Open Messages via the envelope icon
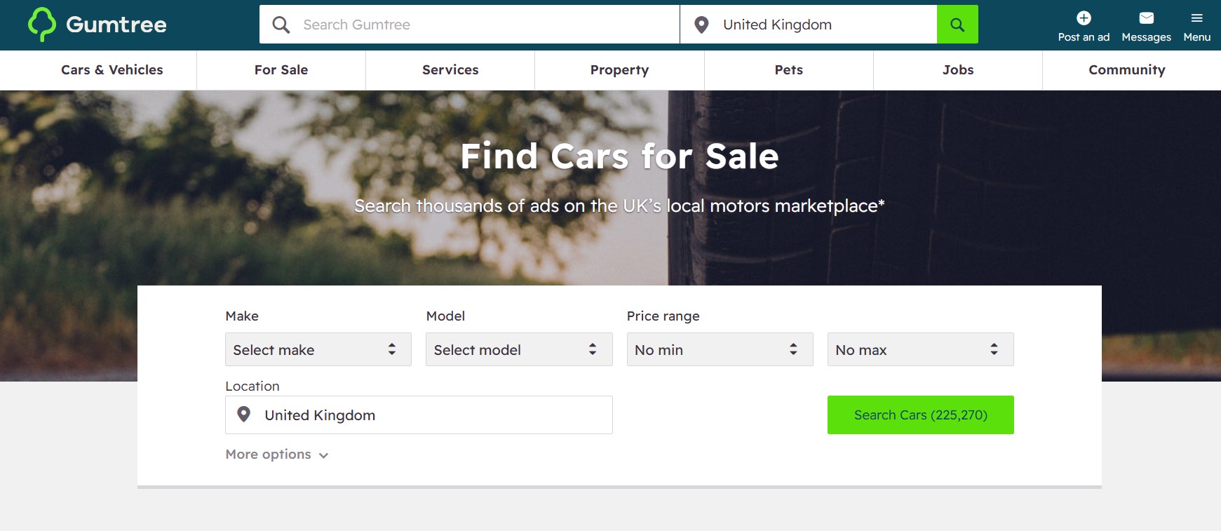The height and width of the screenshot is (531, 1221). pos(1146,18)
